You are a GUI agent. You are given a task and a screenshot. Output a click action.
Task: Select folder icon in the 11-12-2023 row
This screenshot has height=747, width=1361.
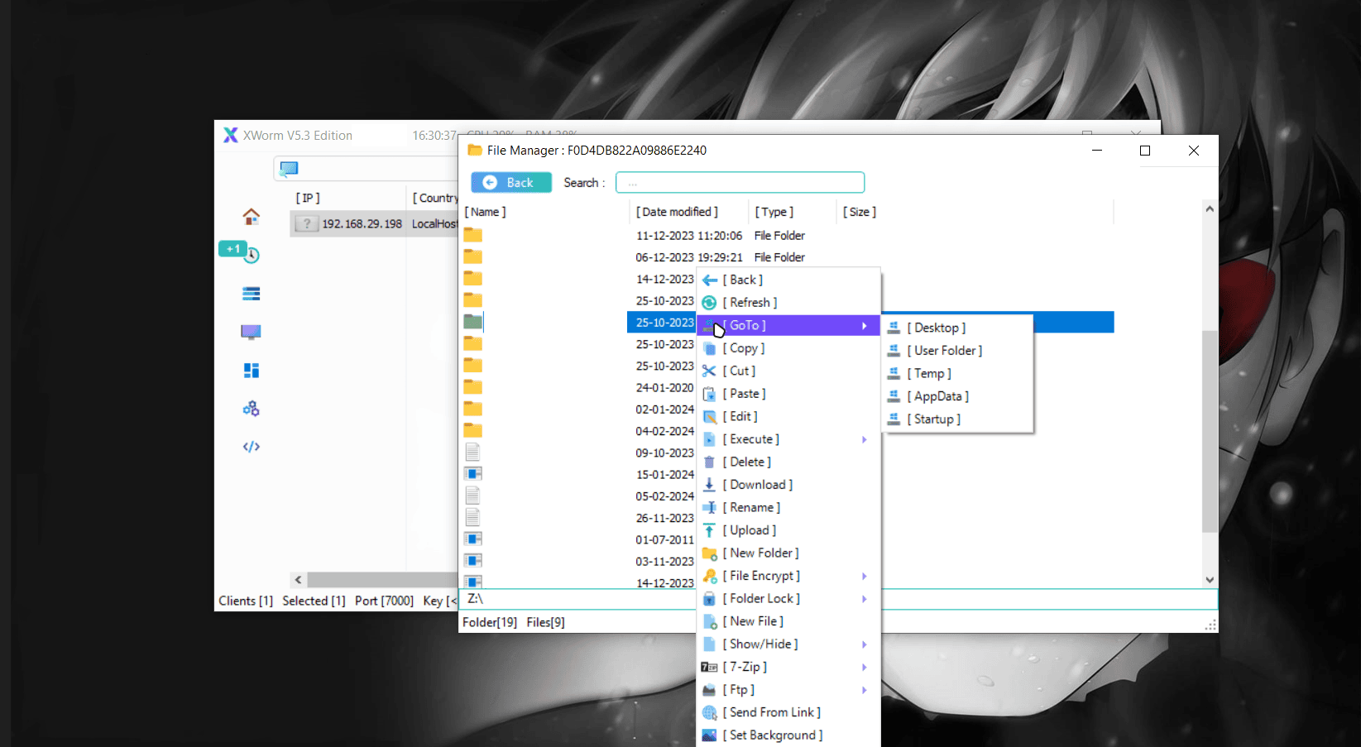(x=473, y=235)
